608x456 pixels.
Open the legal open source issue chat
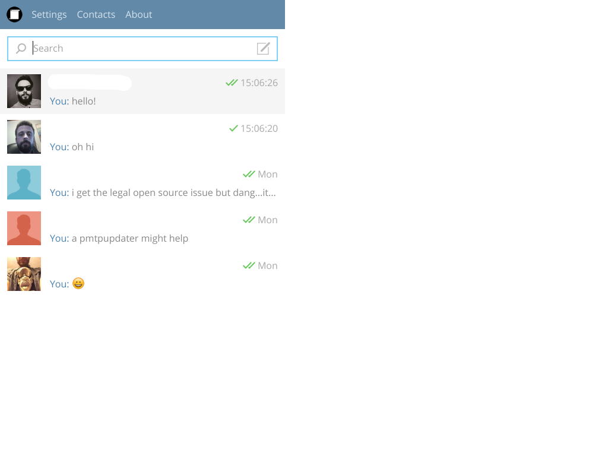point(142,183)
